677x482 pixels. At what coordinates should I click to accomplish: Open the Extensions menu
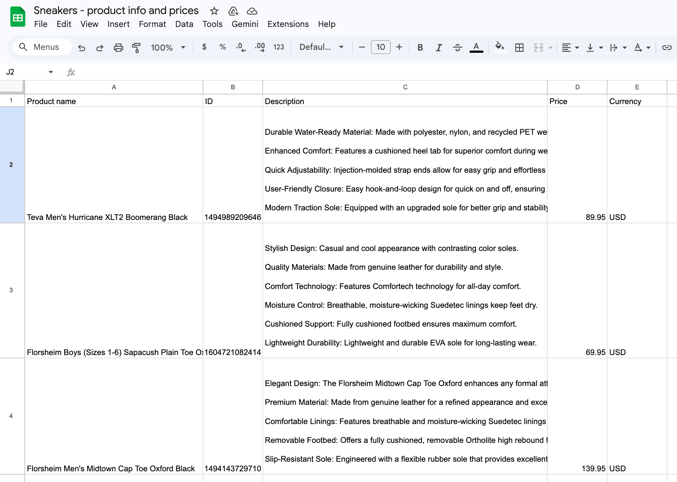pos(288,24)
